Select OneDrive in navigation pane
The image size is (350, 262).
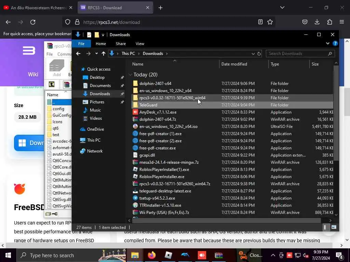95,129
